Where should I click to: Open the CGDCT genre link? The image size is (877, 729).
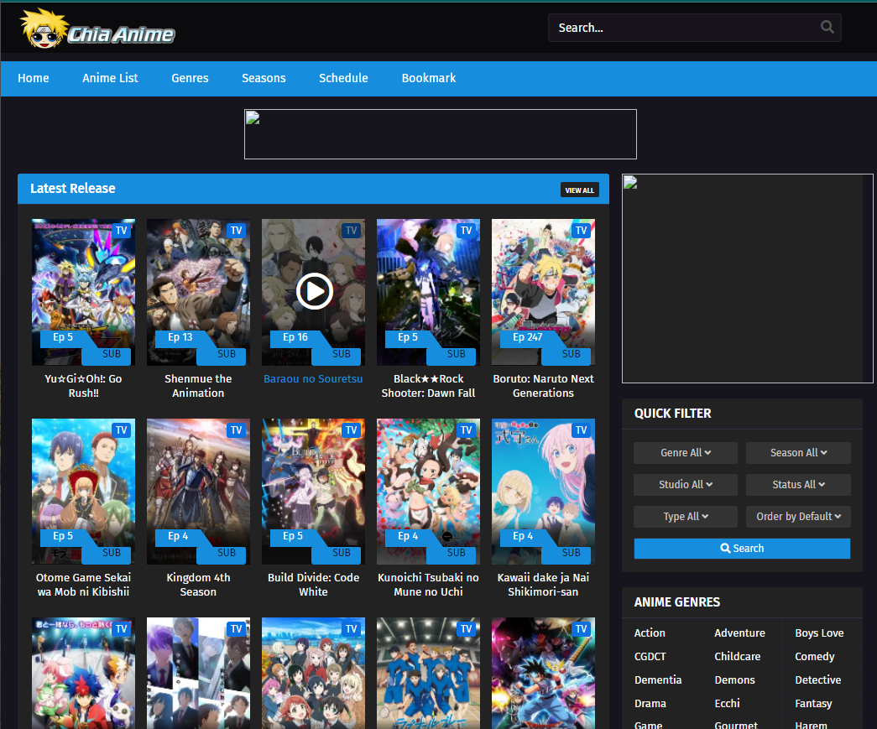[650, 656]
